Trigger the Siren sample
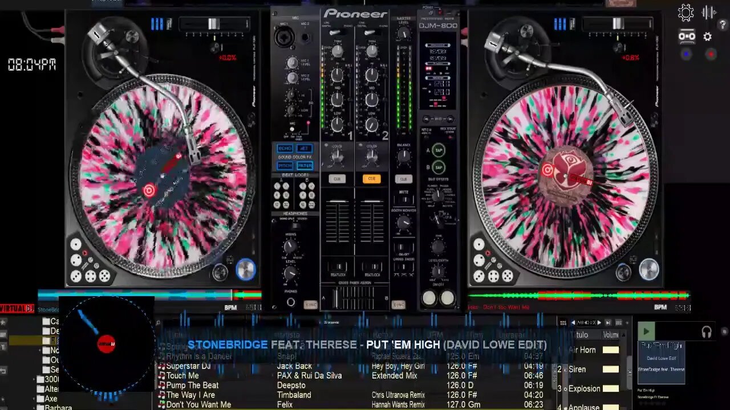 click(x=577, y=369)
